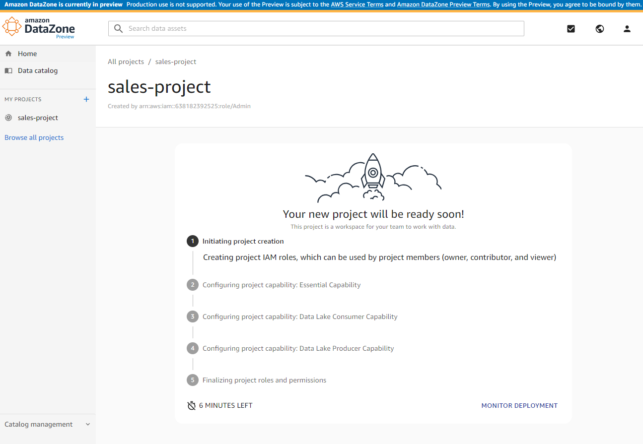Click step 3 circle marker

pos(193,317)
